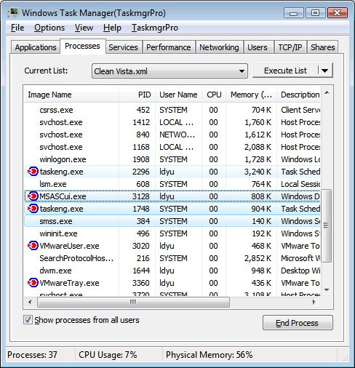Open the TCP/IP tab

tap(290, 47)
